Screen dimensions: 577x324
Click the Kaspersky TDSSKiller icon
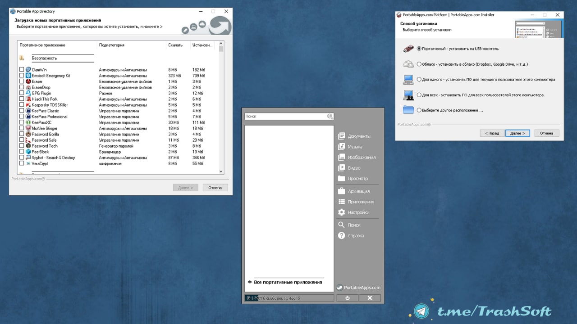point(28,105)
